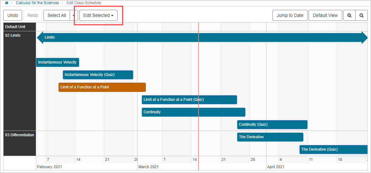The image size is (371, 173).
Task: Reset with the Default View button
Action: coord(325,15)
